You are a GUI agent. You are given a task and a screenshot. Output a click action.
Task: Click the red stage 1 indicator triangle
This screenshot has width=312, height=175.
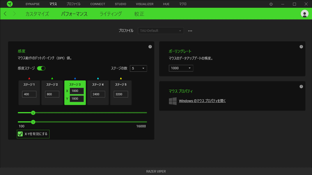click(29, 79)
